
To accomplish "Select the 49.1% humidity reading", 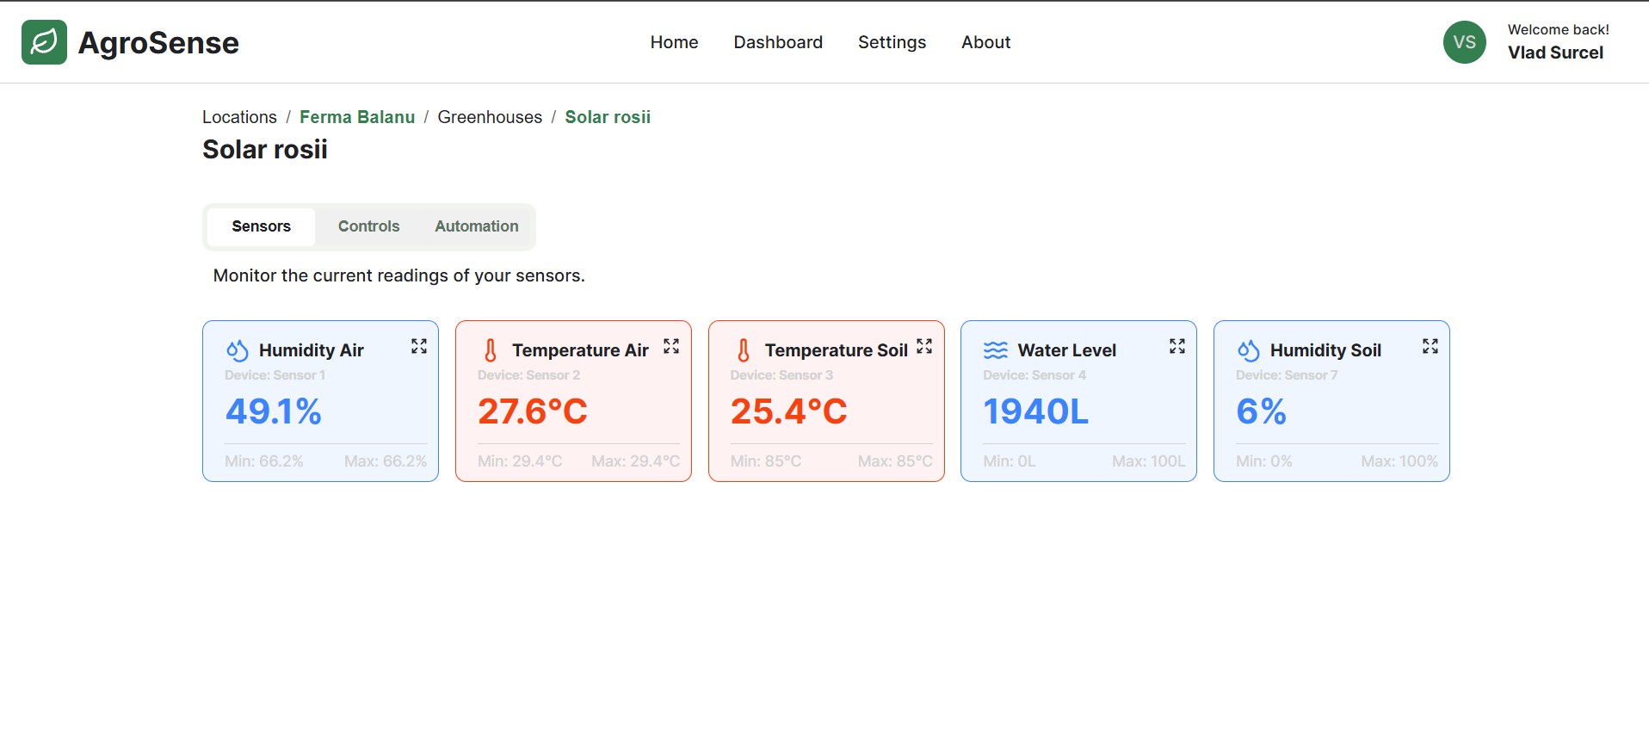I will click(274, 411).
